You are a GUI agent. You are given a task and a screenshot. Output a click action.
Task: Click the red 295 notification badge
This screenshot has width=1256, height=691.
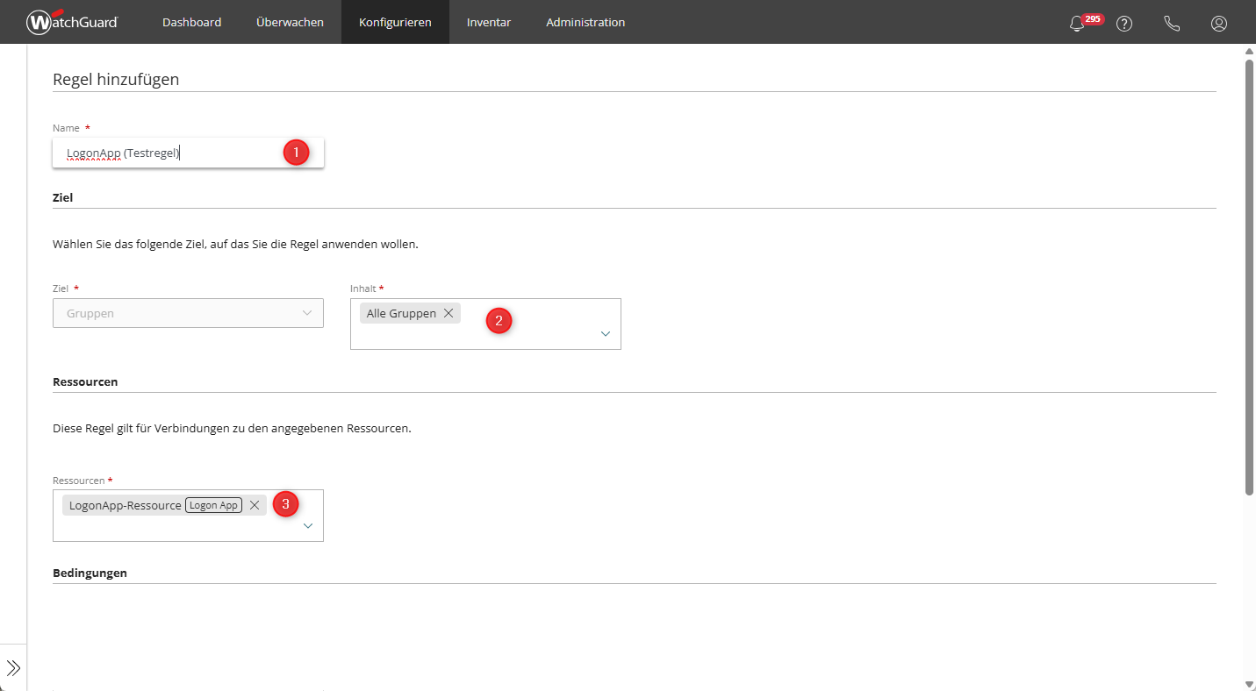pos(1093,18)
